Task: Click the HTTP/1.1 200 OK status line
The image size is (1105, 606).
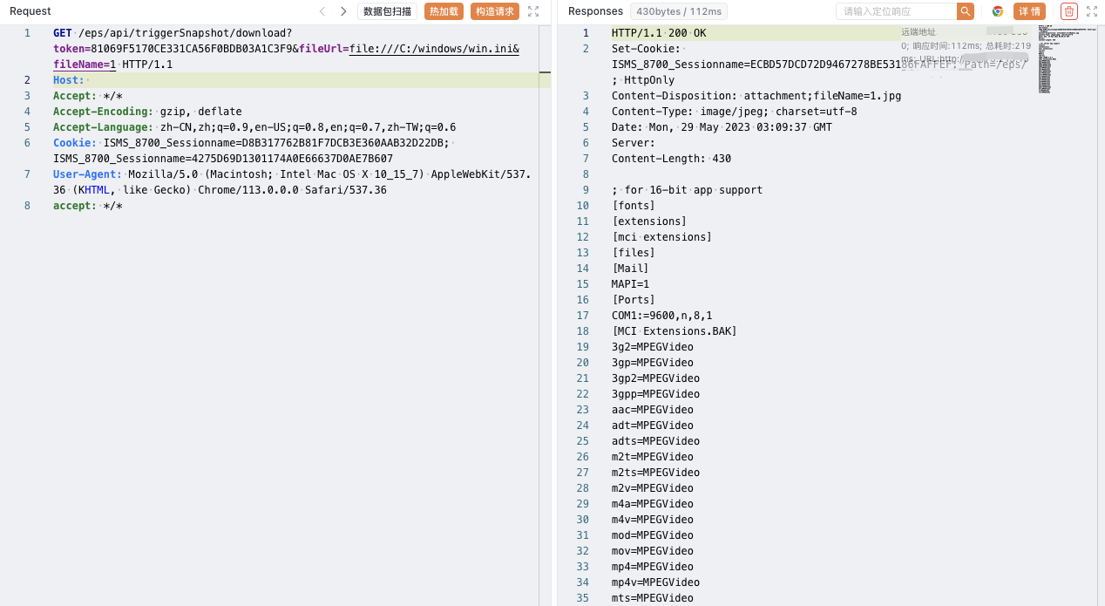Action: tap(659, 33)
